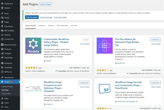164x110 pixels.
Task: Click the Jetpack icon in sidebar
Action: click(2, 8)
